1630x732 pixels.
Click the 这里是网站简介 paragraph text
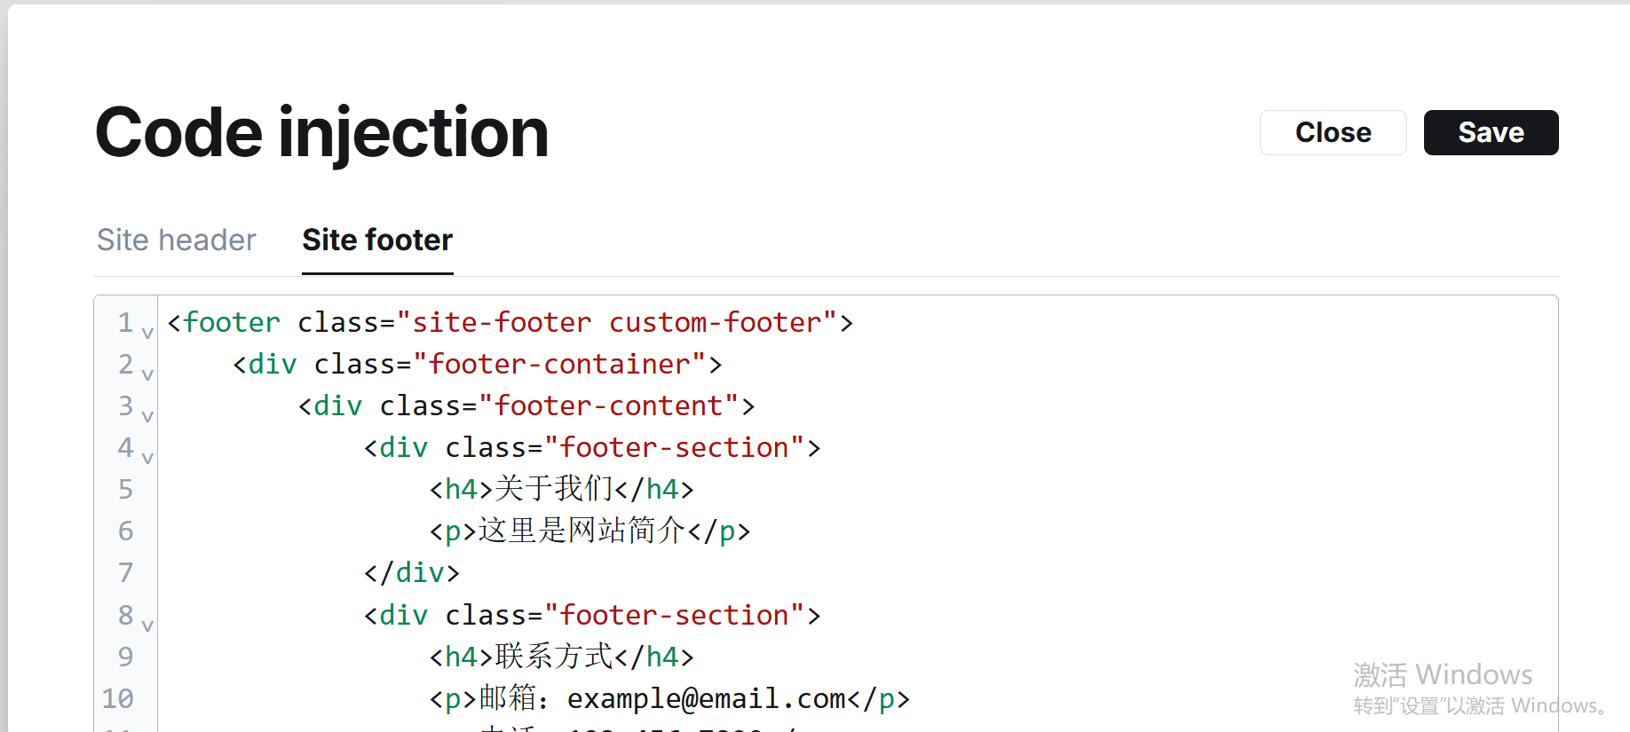pyautogui.click(x=582, y=531)
